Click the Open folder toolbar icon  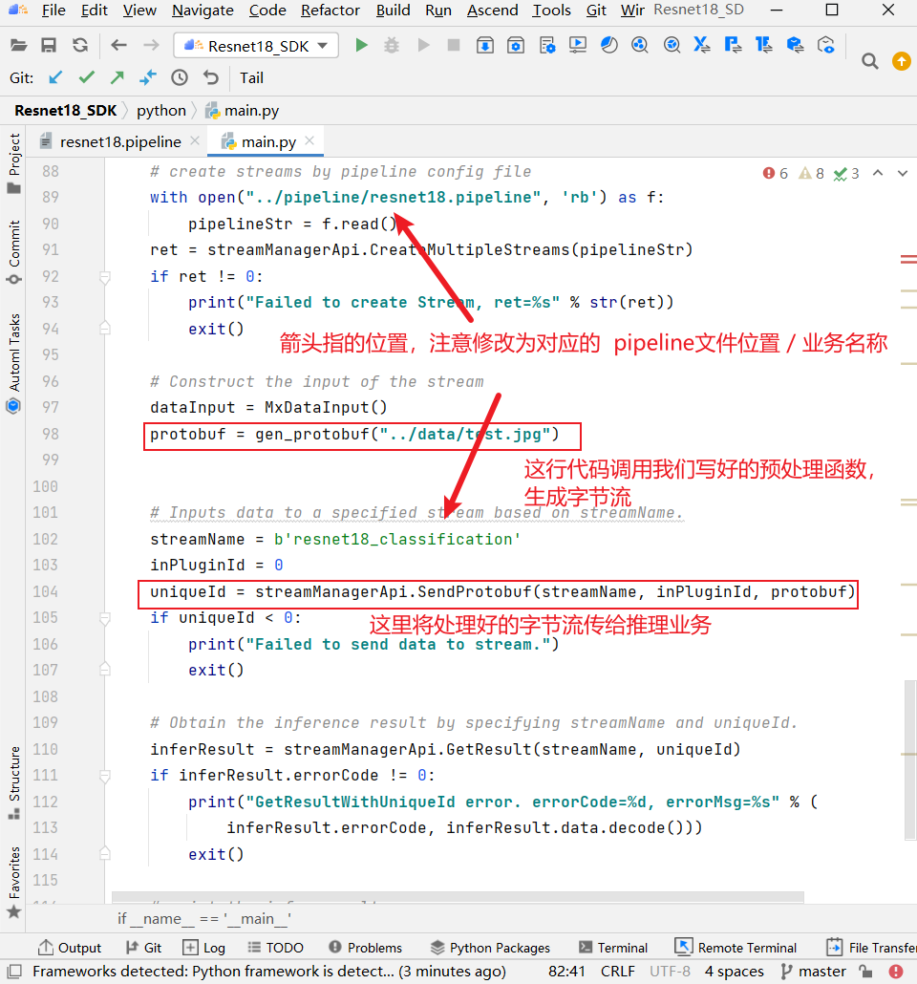coord(19,45)
